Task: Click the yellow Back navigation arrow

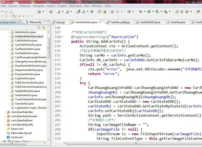Action: point(20,16)
